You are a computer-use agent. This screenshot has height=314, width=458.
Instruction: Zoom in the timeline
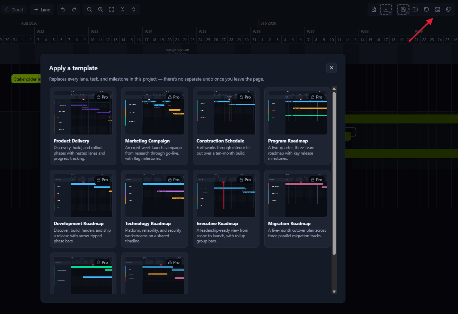coord(100,10)
